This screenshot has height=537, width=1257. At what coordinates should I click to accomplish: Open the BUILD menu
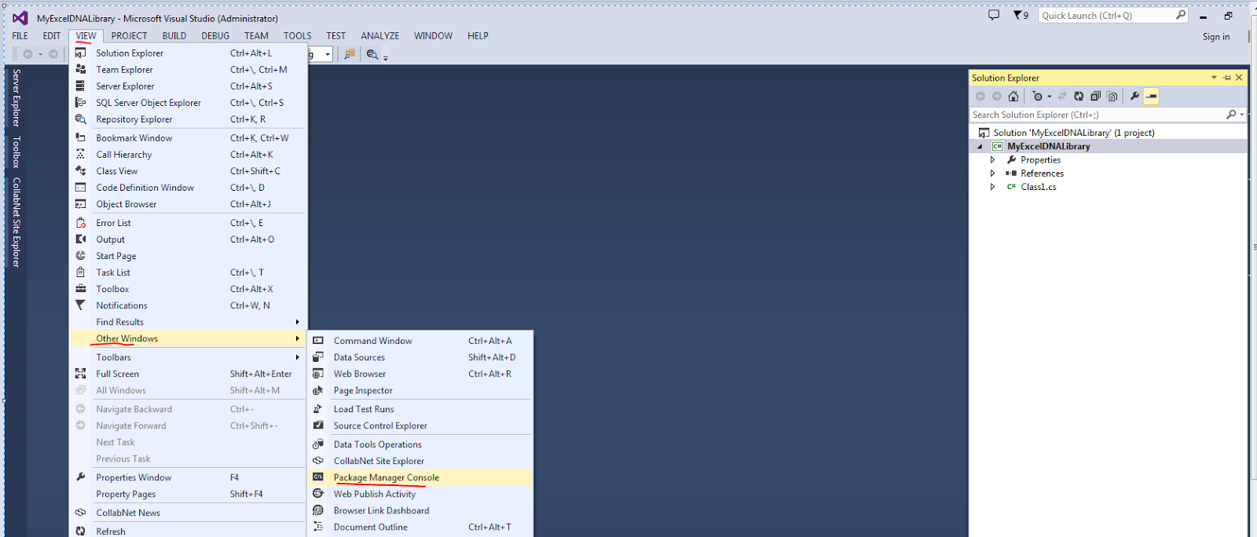click(x=174, y=36)
